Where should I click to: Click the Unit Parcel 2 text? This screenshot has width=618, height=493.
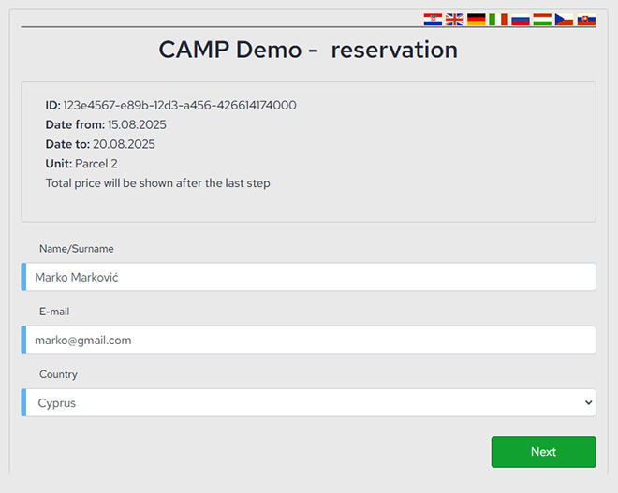(81, 164)
